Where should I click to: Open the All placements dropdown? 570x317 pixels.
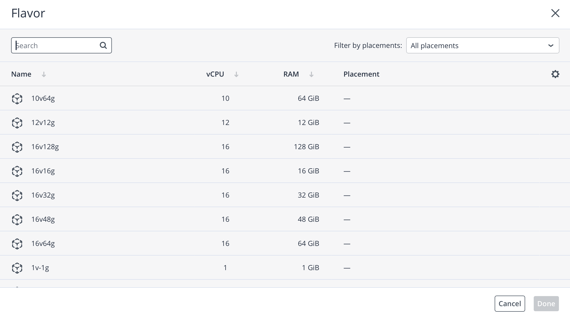[x=482, y=46]
